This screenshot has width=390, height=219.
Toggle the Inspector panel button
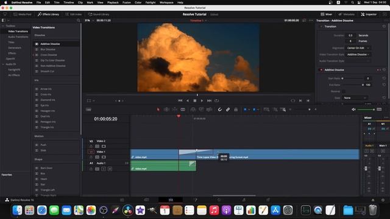(x=369, y=15)
